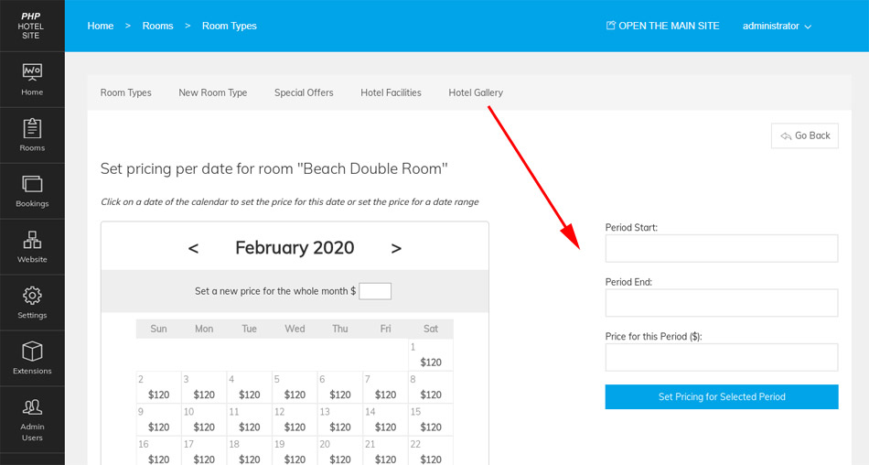
Task: Open the Bookings sidebar icon
Action: 32,190
